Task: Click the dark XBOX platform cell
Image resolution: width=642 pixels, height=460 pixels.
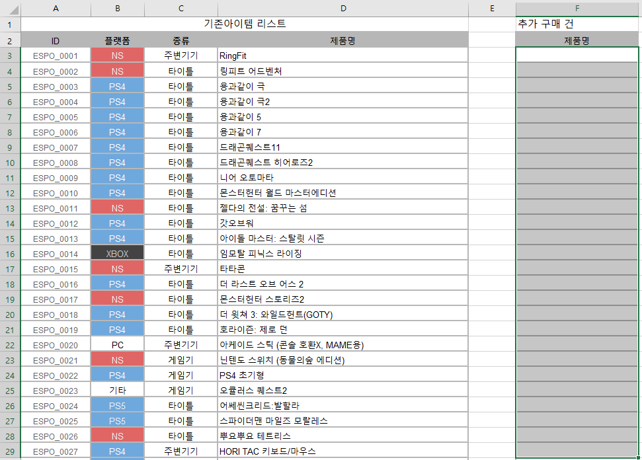Action: [118, 254]
